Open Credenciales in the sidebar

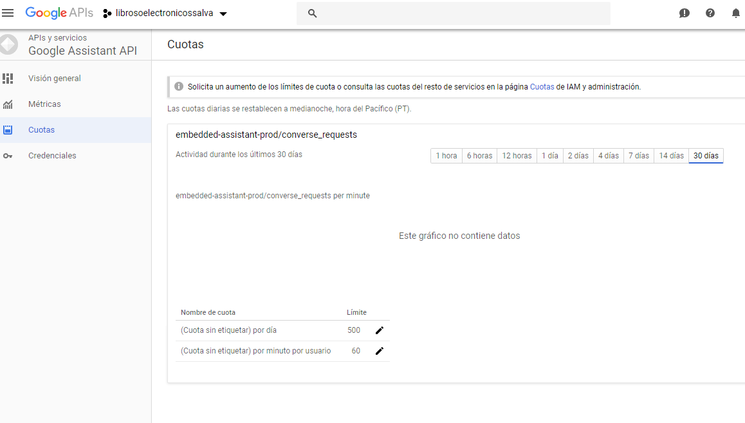point(52,156)
